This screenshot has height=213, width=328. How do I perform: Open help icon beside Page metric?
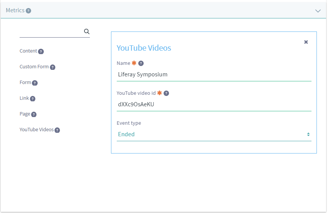click(34, 114)
